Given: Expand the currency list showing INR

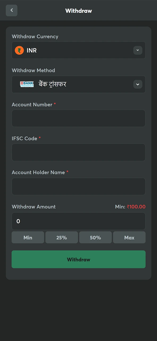Looking at the screenshot, I should 78,50.
